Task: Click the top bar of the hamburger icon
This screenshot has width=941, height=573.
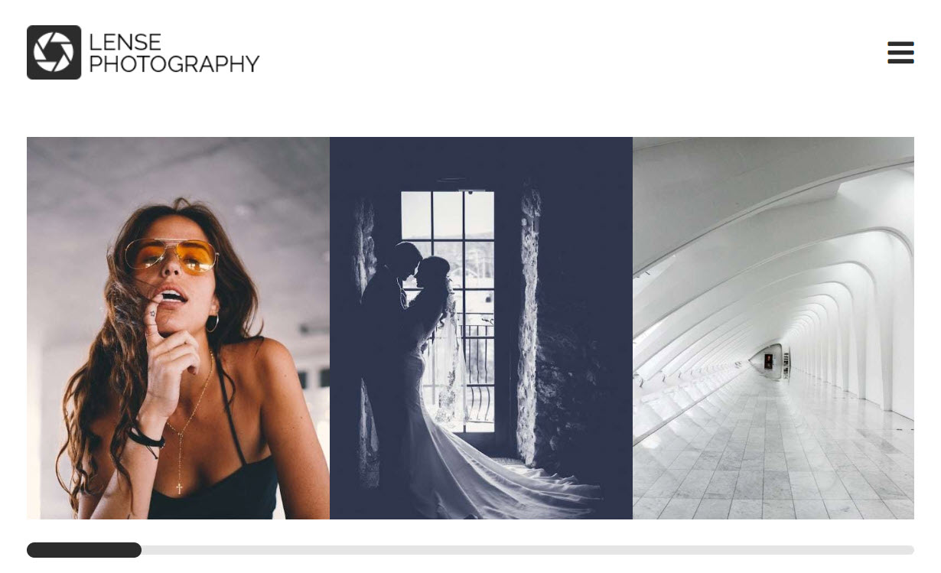Action: pos(900,43)
